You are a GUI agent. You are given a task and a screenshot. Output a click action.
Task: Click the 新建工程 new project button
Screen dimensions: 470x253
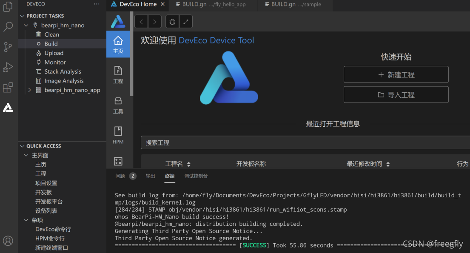[396, 74]
